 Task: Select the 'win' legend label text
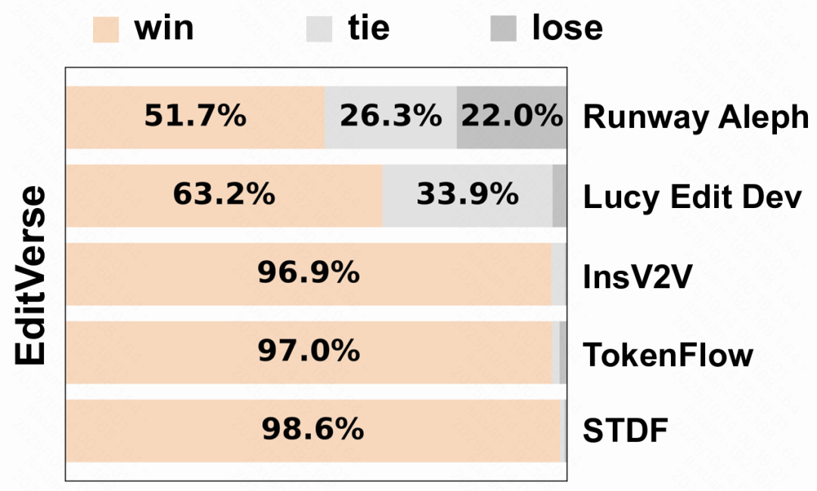(x=164, y=30)
